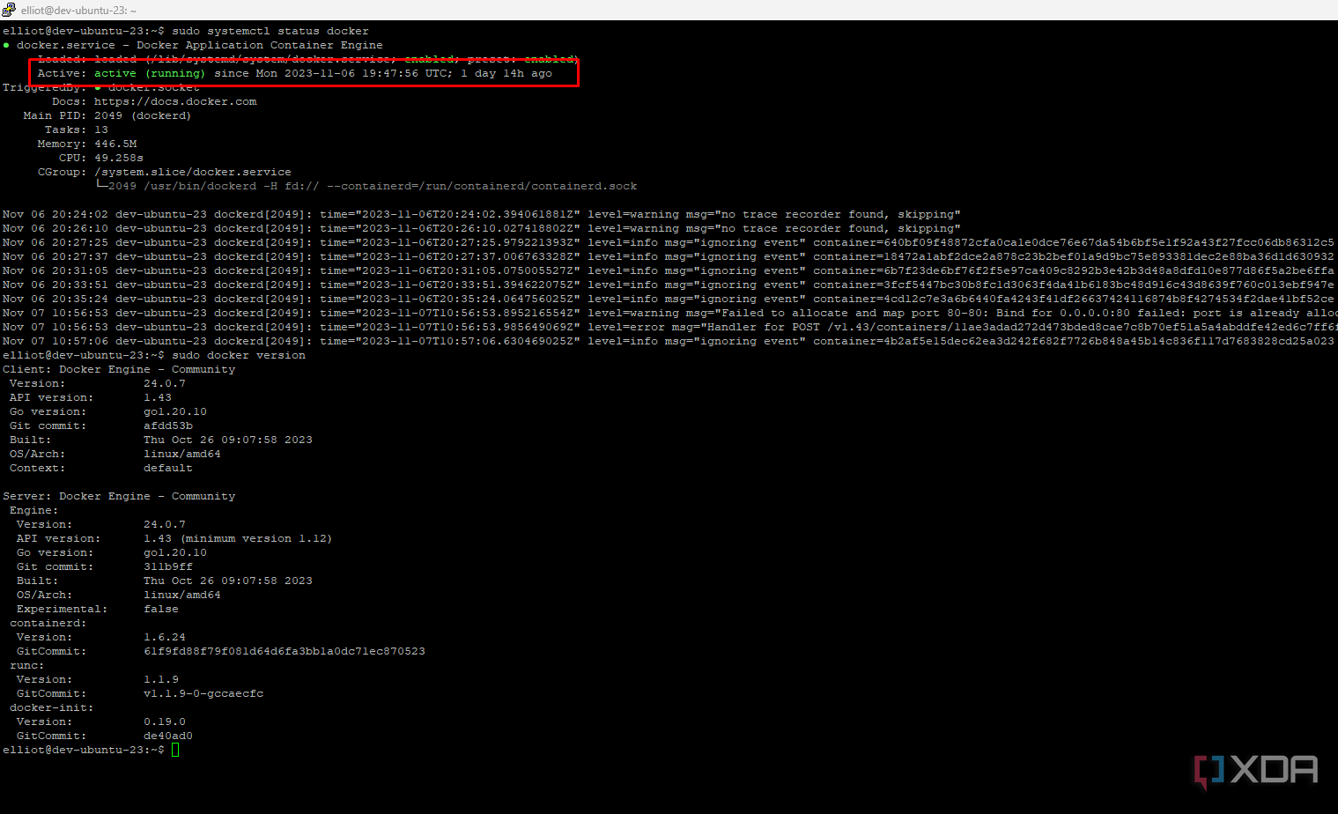This screenshot has width=1338, height=814.
Task: Click the Server Git commit 311b9ff
Action: (168, 566)
